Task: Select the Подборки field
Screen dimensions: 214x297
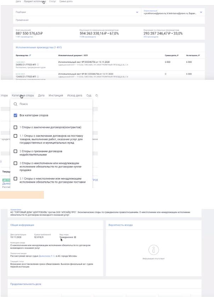Action: point(77,12)
